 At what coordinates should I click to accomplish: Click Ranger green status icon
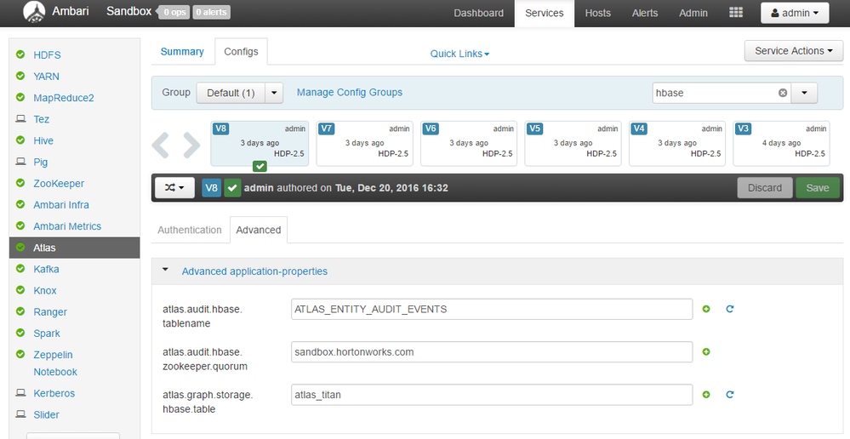pyautogui.click(x=20, y=311)
